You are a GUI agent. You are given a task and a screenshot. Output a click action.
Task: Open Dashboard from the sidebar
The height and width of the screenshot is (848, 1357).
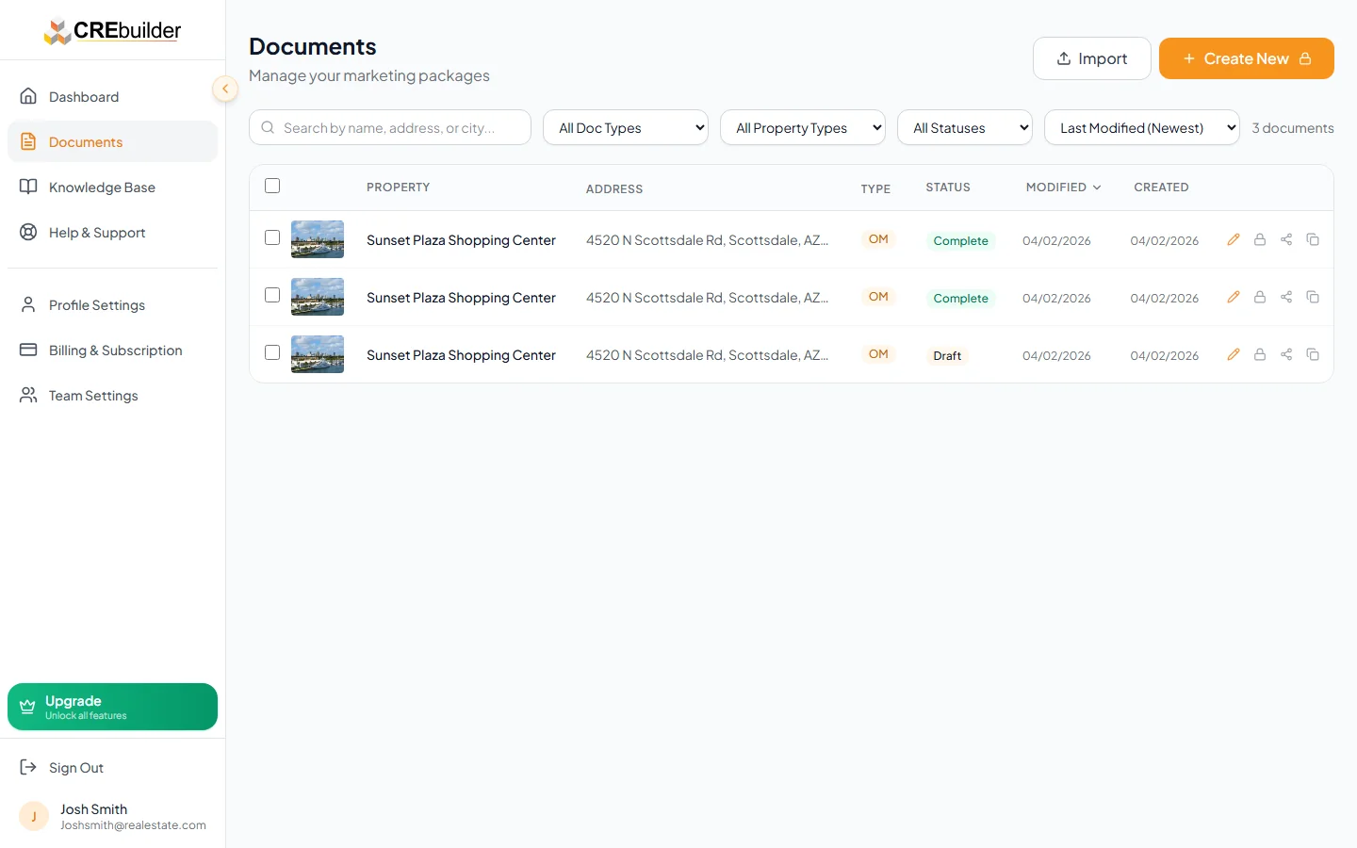(84, 96)
